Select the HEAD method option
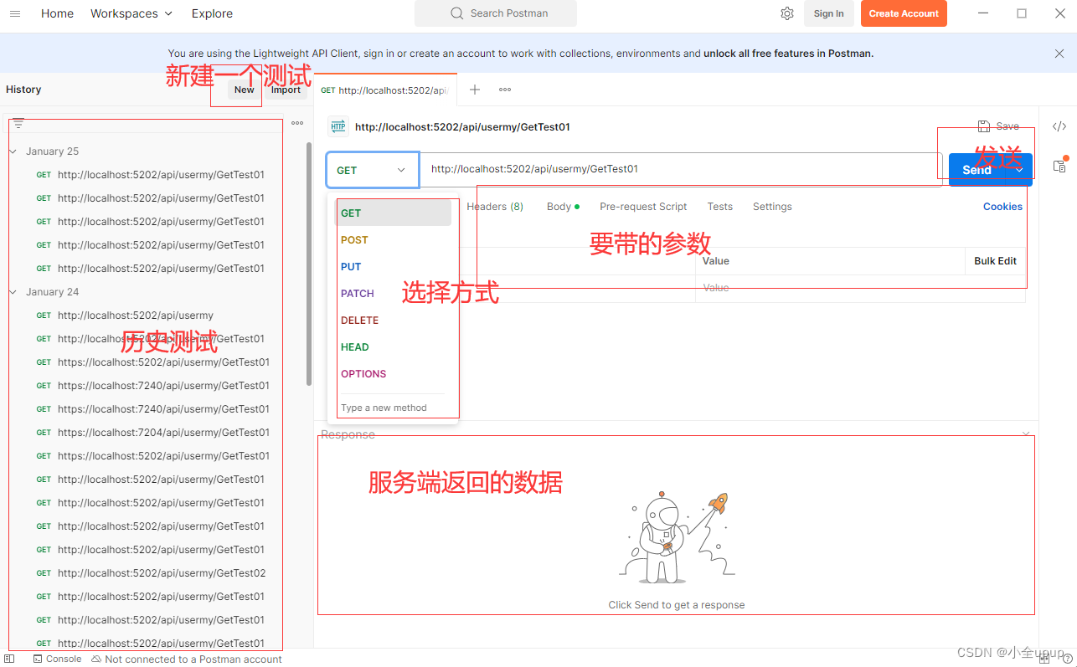This screenshot has height=667, width=1077. tap(393, 347)
